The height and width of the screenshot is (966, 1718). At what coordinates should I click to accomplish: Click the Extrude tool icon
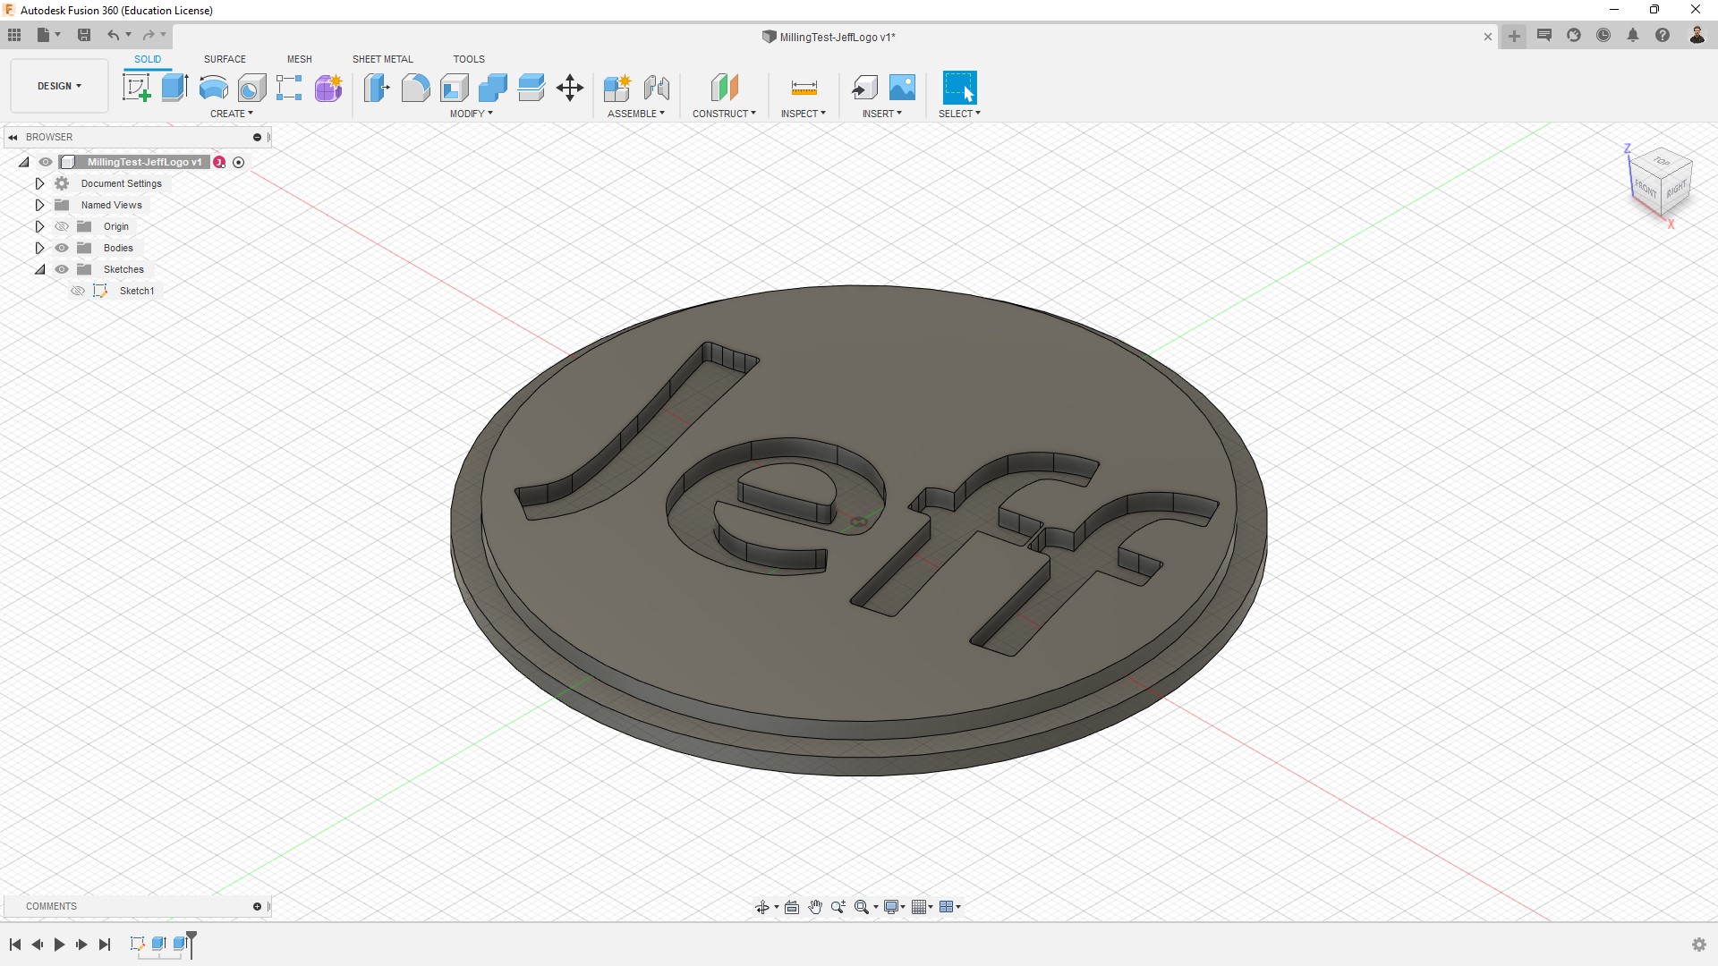tap(174, 88)
